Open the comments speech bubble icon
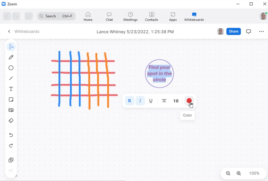 tap(249, 32)
